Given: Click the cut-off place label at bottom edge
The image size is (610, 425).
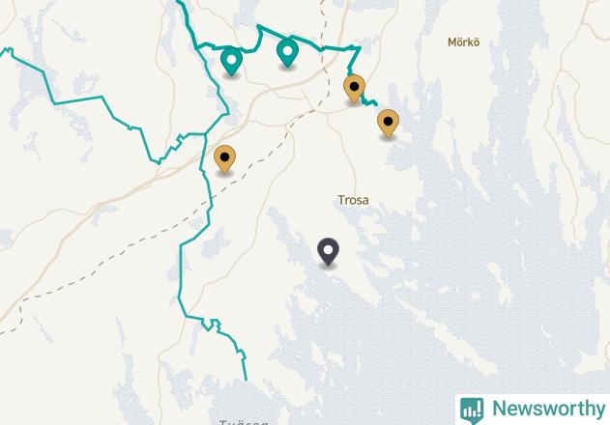Looking at the screenshot, I should point(244,422).
